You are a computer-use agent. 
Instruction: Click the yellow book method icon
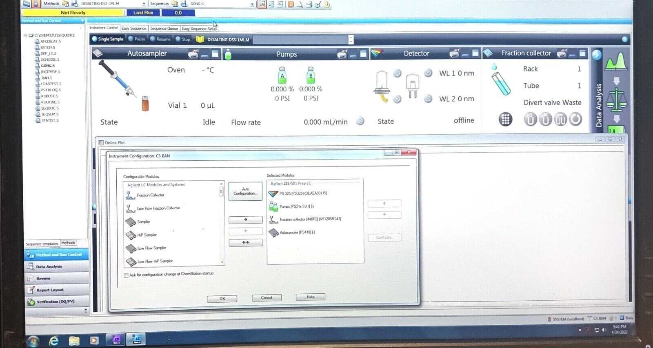[x=200, y=39]
